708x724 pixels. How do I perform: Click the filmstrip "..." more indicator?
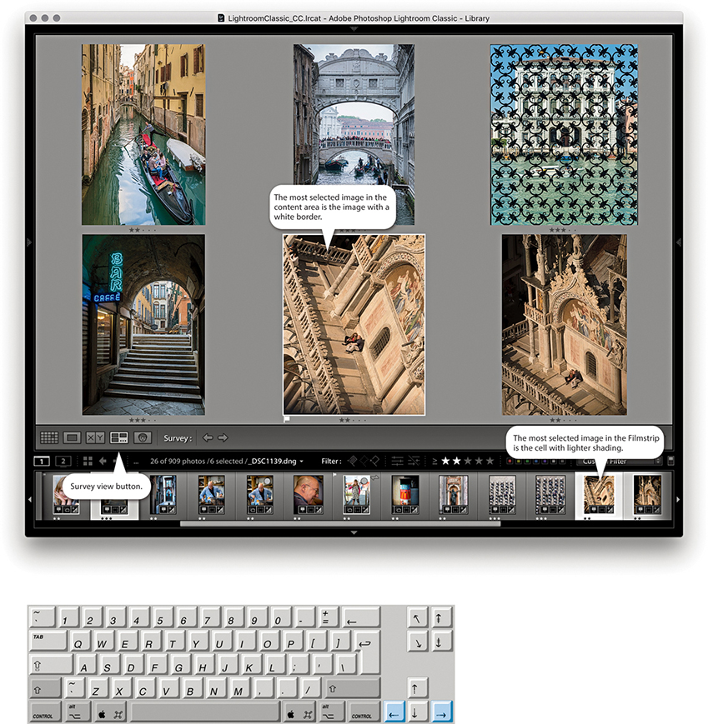[x=136, y=462]
